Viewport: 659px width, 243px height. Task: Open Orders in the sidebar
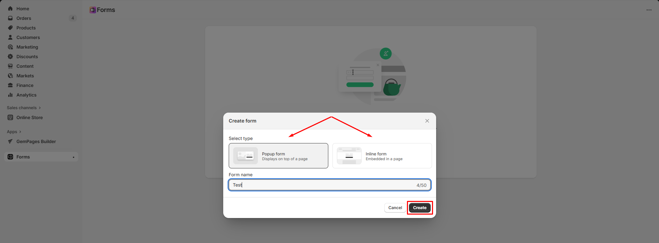point(41,18)
